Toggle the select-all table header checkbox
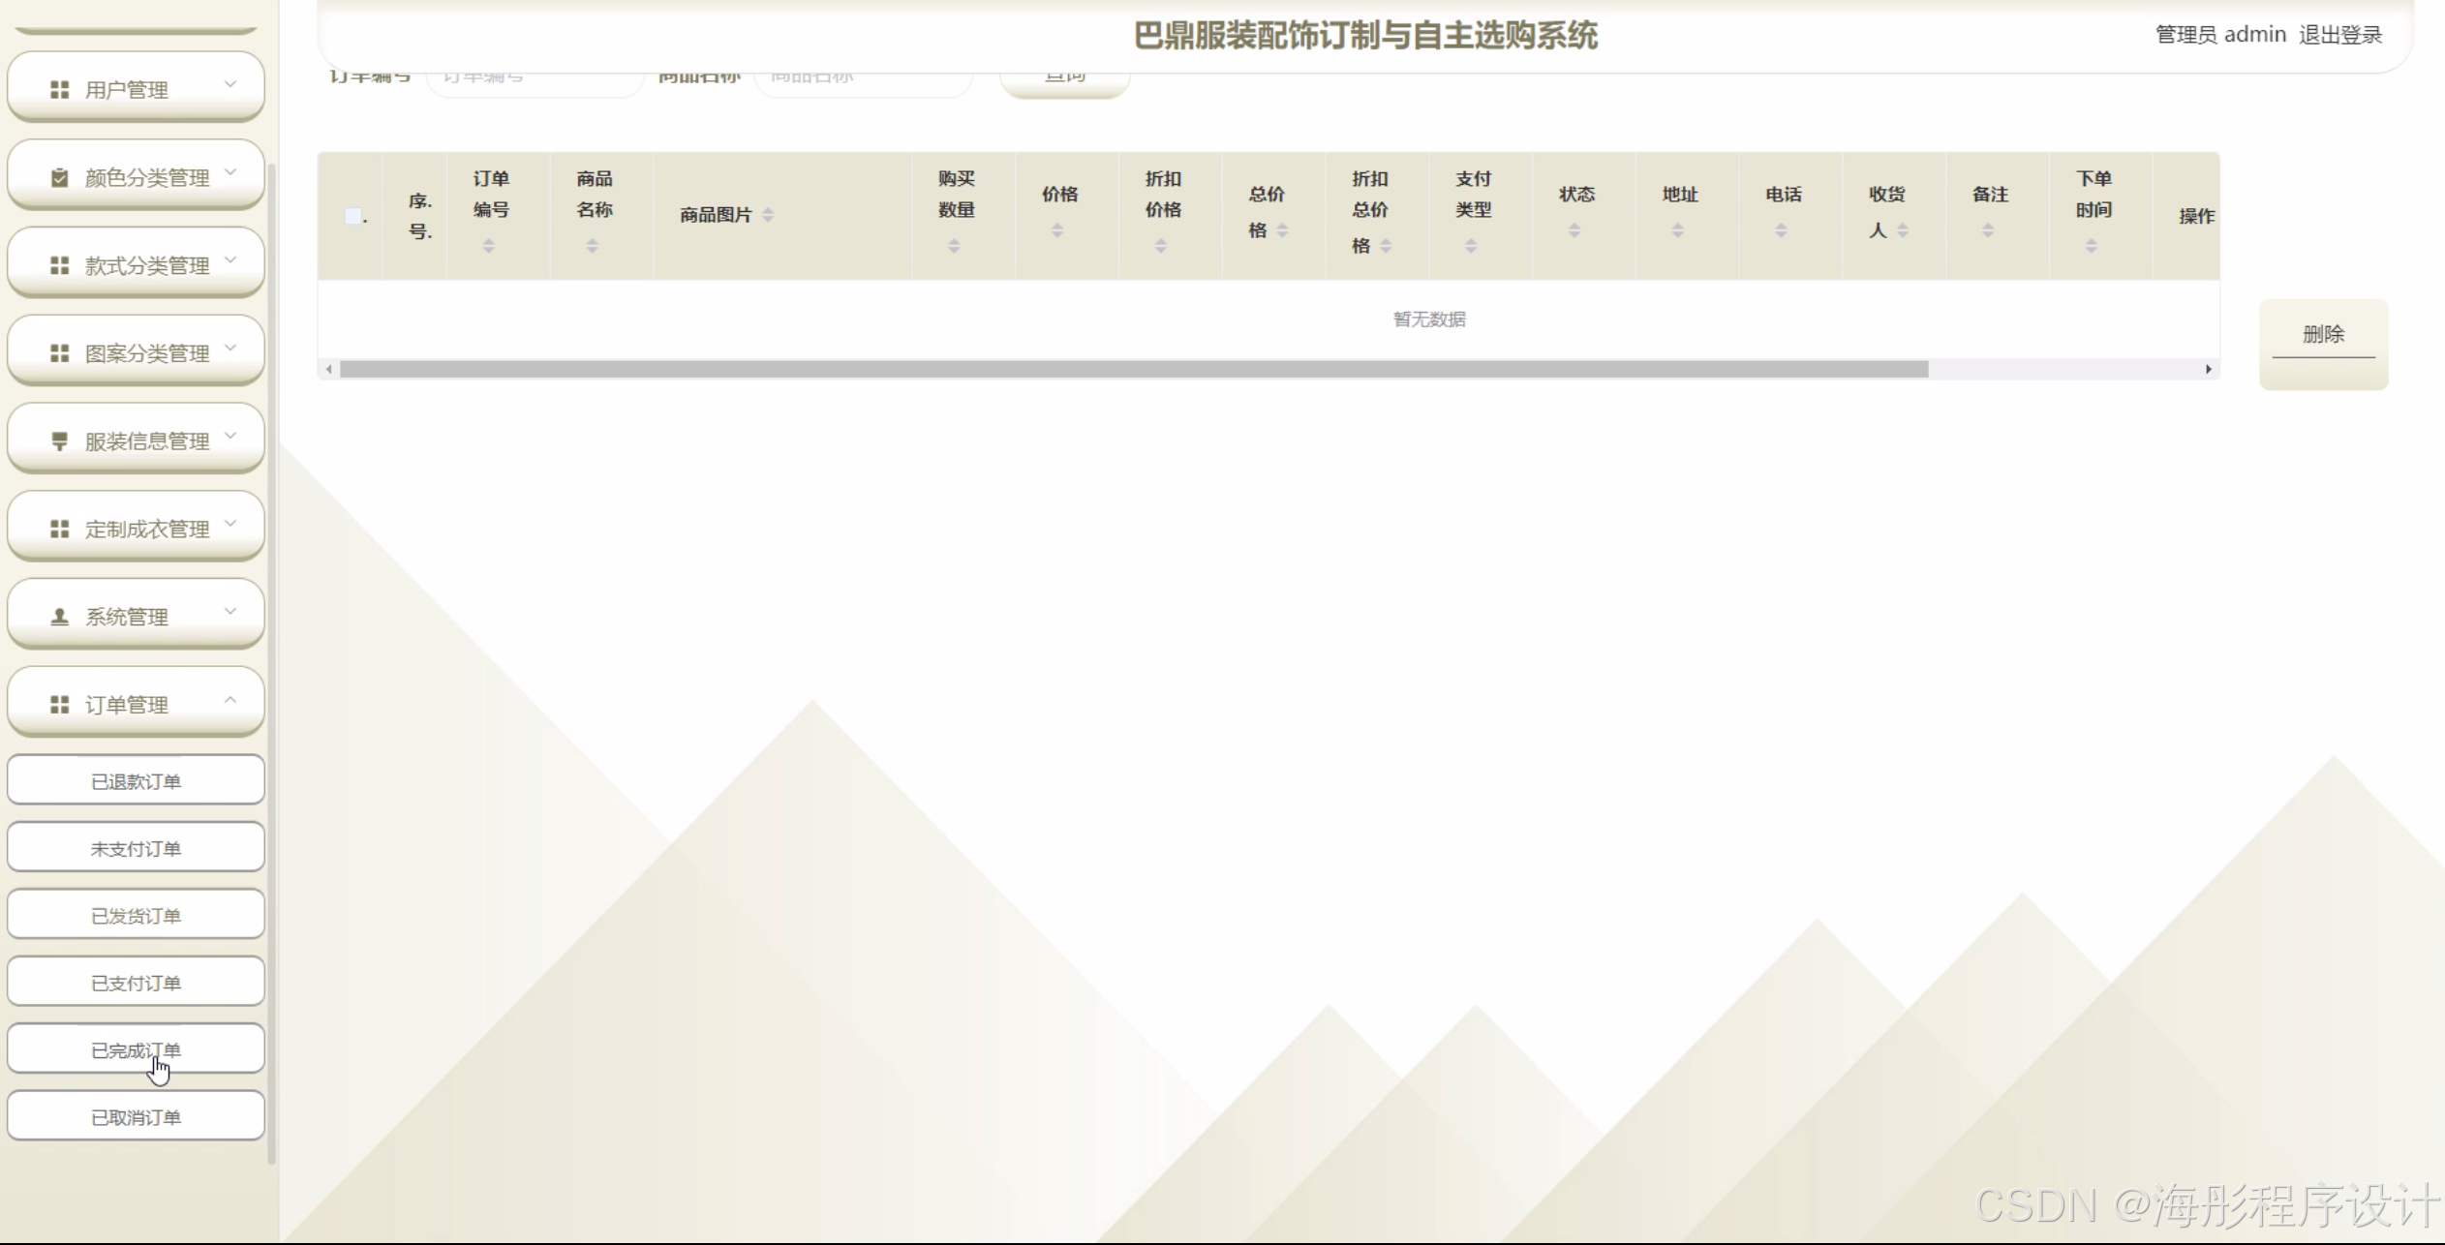2445x1245 pixels. [x=353, y=216]
